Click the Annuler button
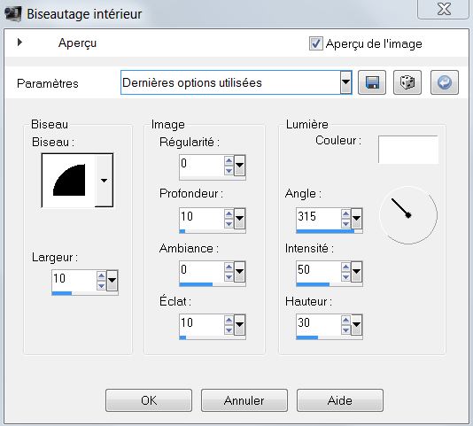473x426 pixels. tap(244, 400)
